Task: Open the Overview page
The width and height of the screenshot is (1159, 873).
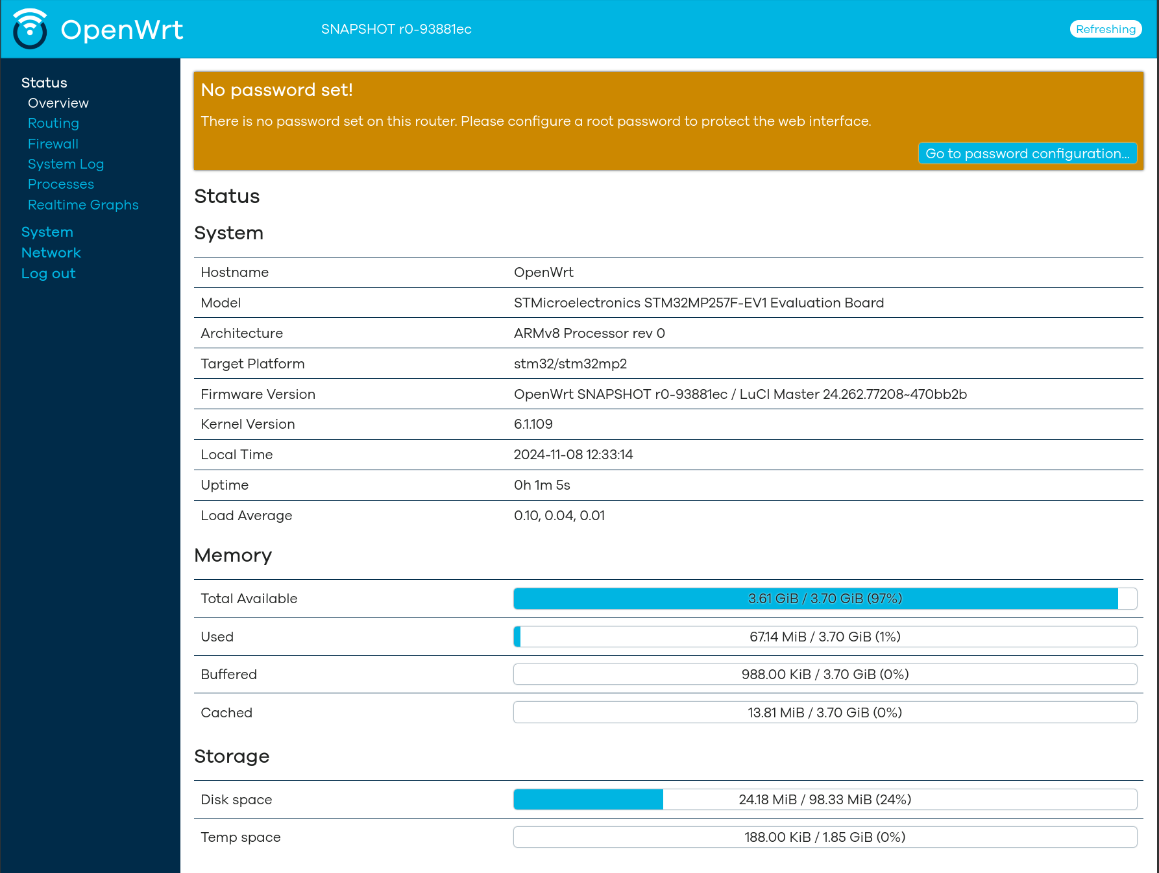Action: (58, 103)
